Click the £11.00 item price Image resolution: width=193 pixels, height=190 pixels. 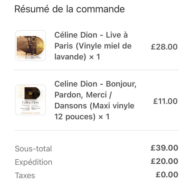pyautogui.click(x=165, y=101)
